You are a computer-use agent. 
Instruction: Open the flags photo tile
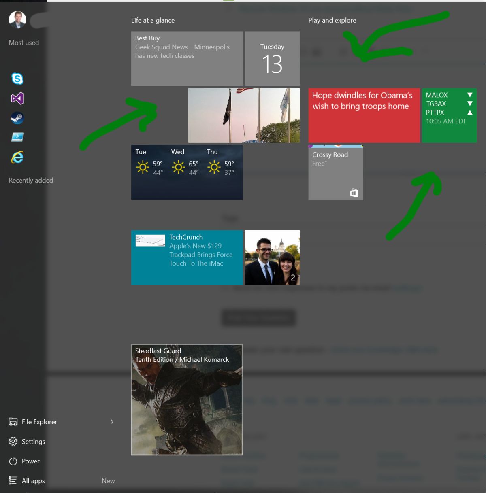[244, 115]
